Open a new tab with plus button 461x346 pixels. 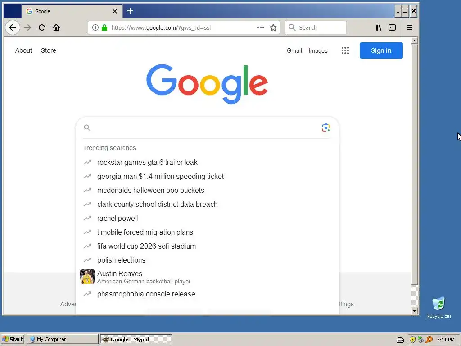pyautogui.click(x=130, y=11)
